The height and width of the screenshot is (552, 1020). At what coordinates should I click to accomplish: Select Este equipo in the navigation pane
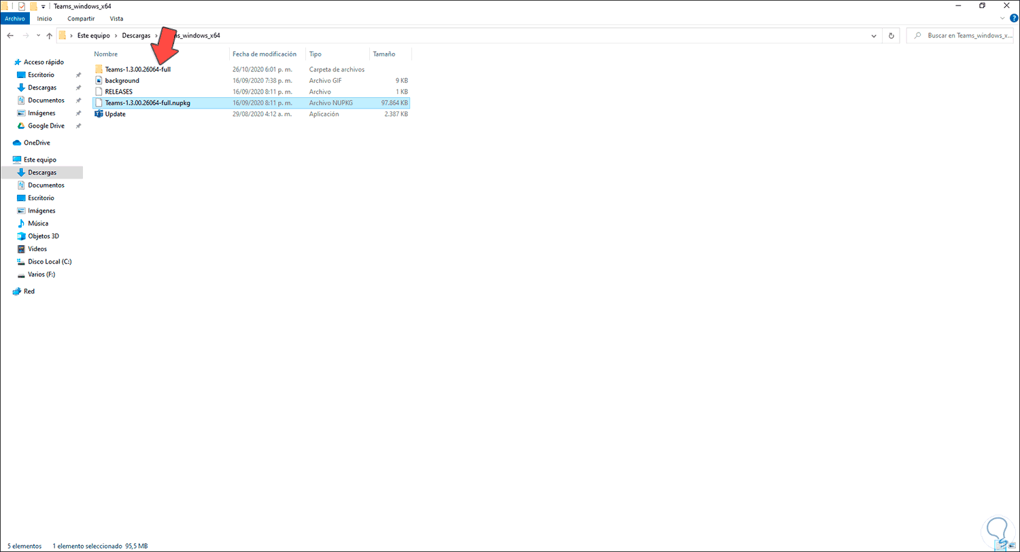tap(40, 160)
